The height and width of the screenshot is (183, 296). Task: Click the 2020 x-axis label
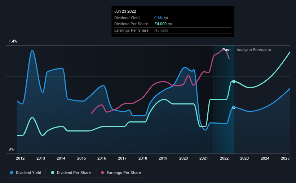click(x=184, y=158)
